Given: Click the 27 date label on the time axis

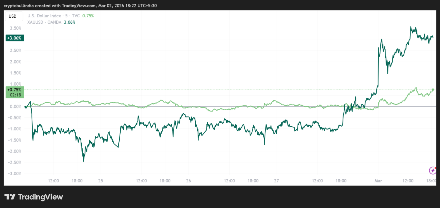Looking at the screenshot, I should click(277, 181).
